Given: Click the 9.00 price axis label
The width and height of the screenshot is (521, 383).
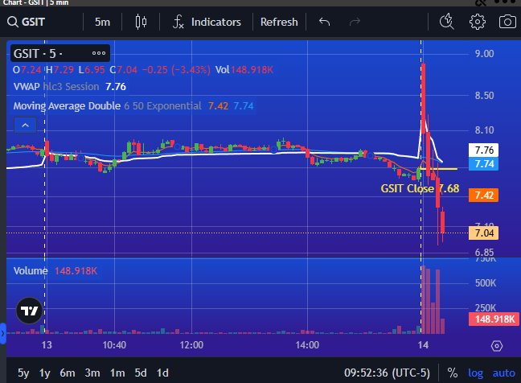Looking at the screenshot, I should tap(484, 54).
